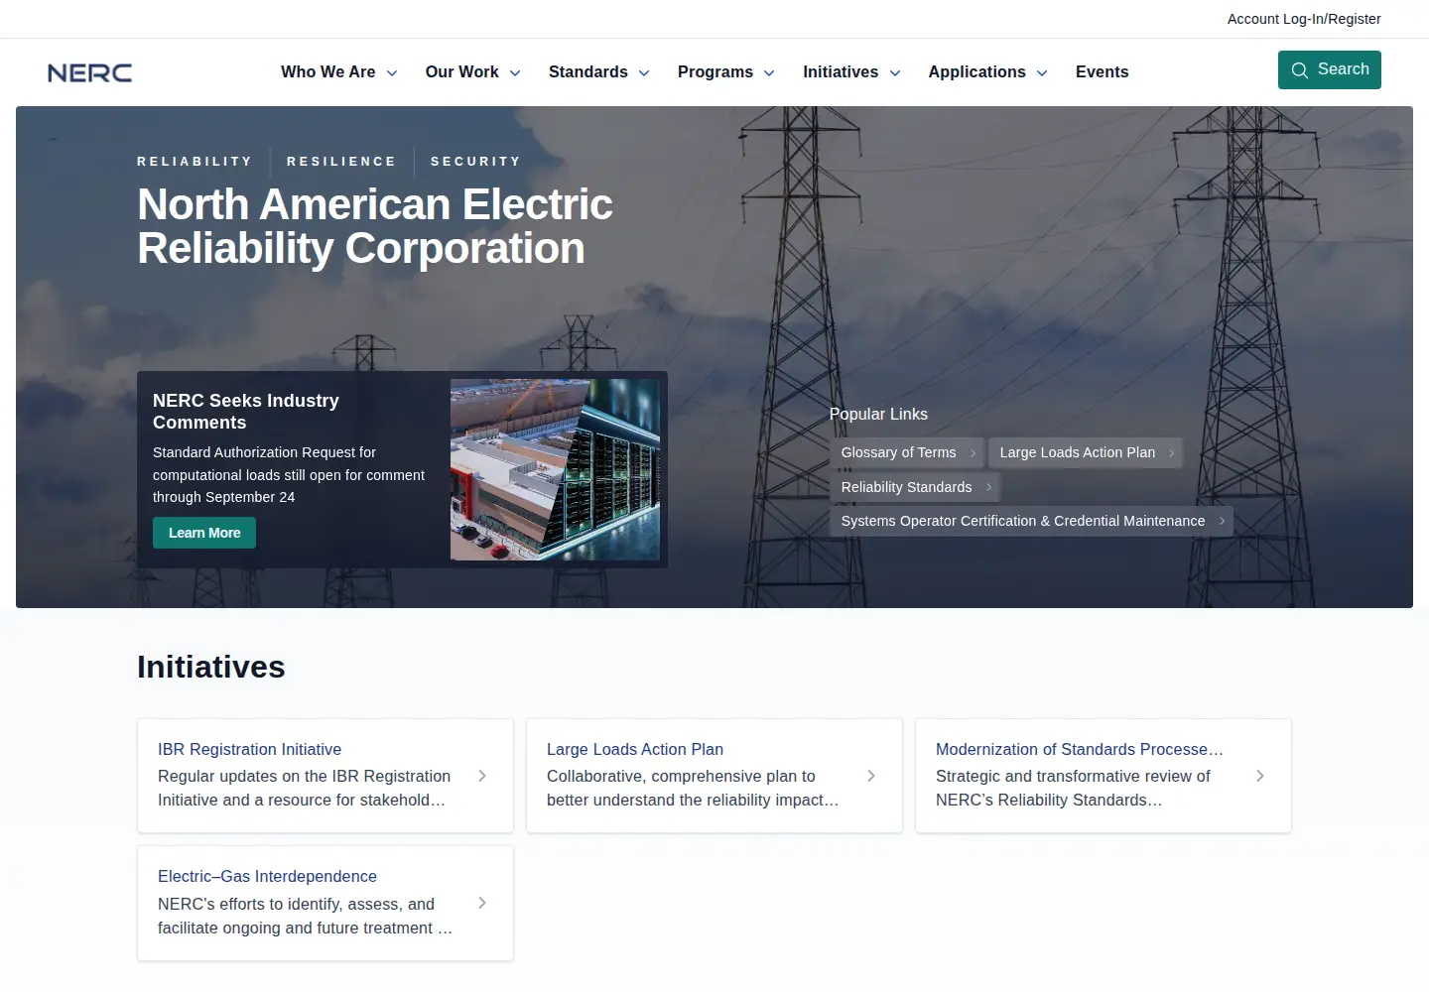Click the magnifier icon in Search button

tap(1299, 70)
